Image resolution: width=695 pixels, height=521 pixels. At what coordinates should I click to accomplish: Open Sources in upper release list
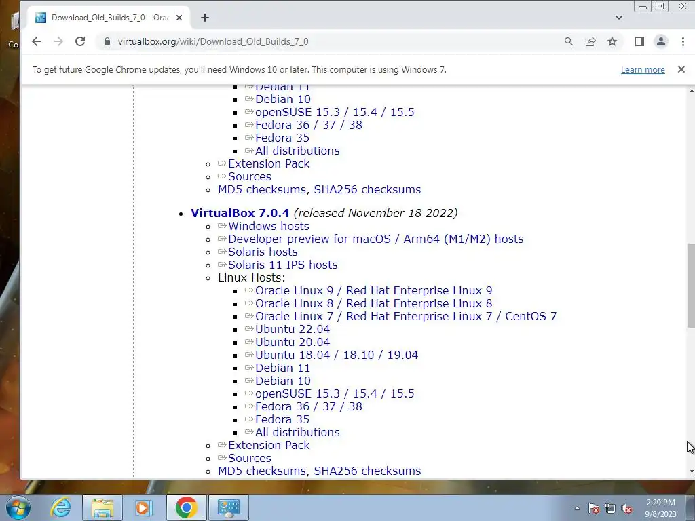(x=250, y=176)
